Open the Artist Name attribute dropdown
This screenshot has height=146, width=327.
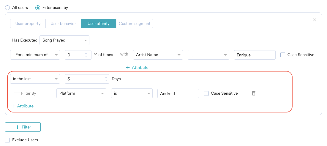[x=158, y=55]
